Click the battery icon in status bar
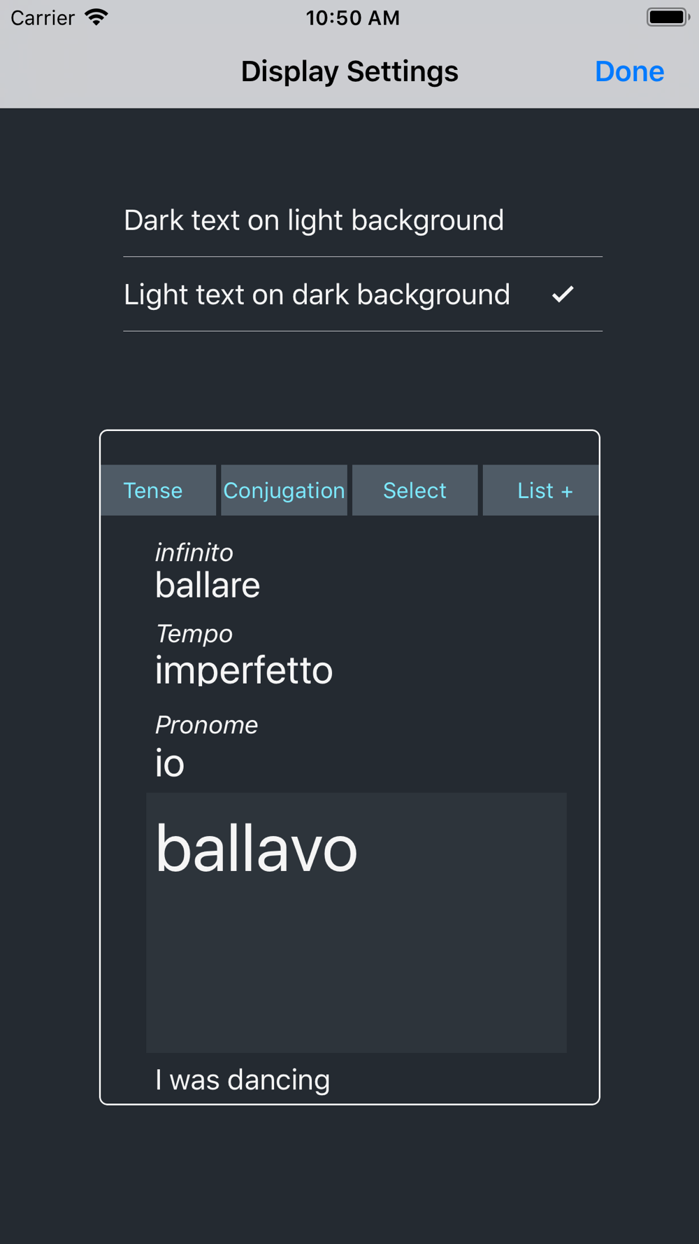 pos(668,17)
